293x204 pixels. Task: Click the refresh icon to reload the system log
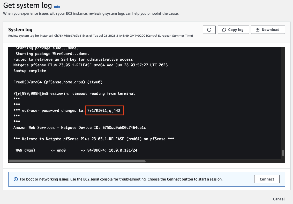209,30
